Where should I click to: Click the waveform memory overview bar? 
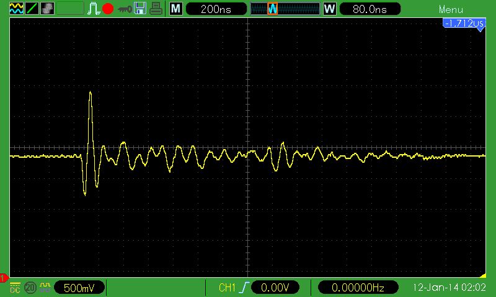point(285,9)
